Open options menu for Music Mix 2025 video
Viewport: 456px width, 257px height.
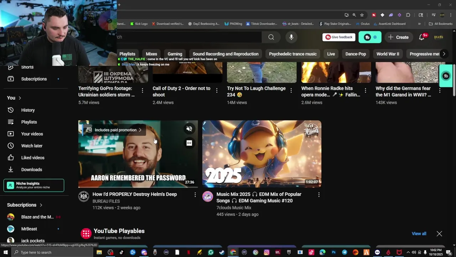[x=319, y=195]
